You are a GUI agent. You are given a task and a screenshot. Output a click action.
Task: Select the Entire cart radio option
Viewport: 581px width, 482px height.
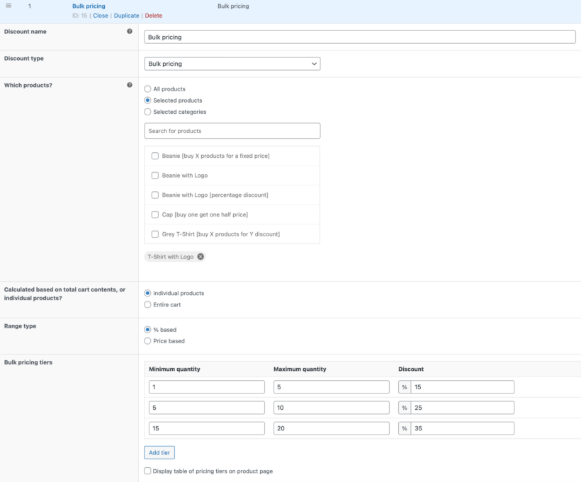(147, 306)
